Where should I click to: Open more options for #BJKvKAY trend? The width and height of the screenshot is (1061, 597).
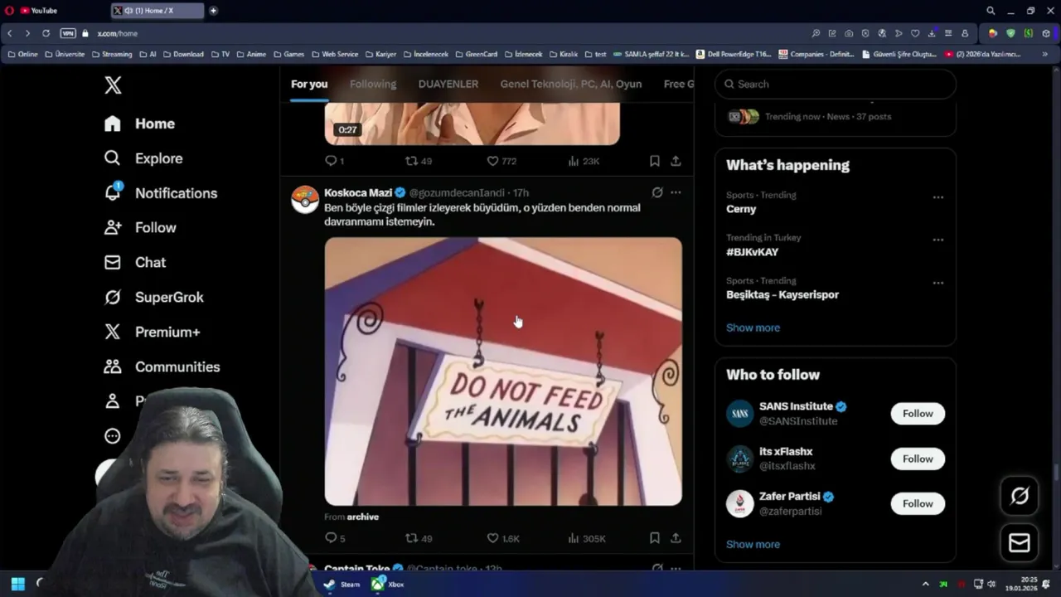tap(937, 240)
